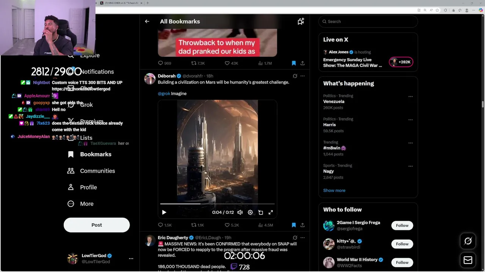
Task: Join Alex Jones live +282K button
Action: [401, 62]
